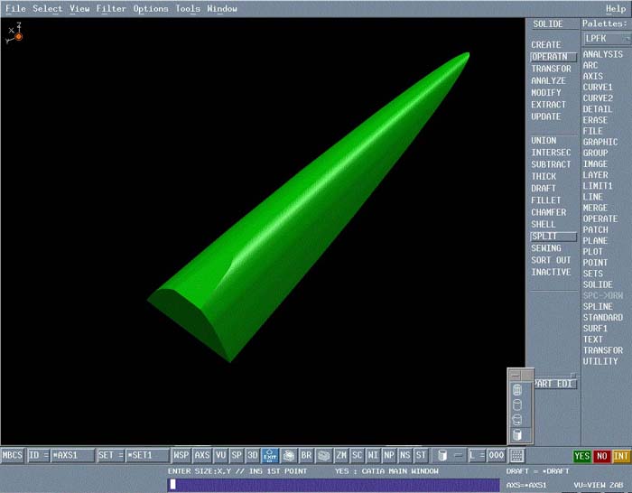Click the blue command input field

click(x=333, y=484)
